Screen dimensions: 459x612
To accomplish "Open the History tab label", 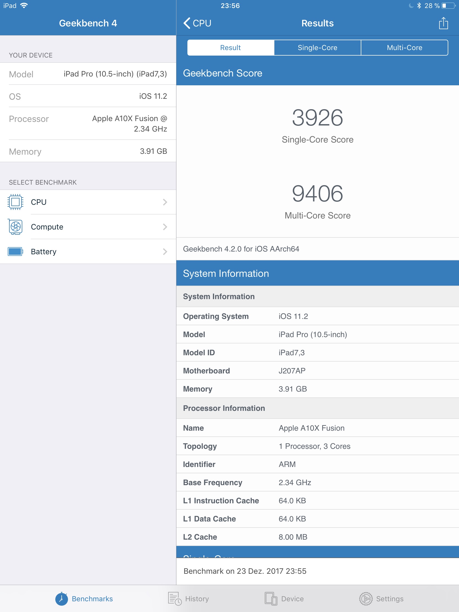I will tap(197, 599).
